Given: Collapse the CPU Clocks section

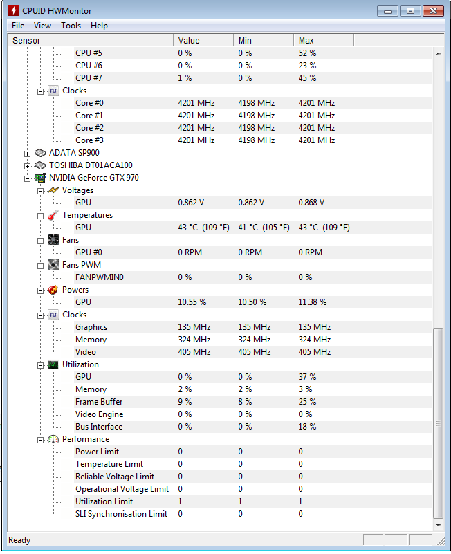Looking at the screenshot, I should click(41, 92).
